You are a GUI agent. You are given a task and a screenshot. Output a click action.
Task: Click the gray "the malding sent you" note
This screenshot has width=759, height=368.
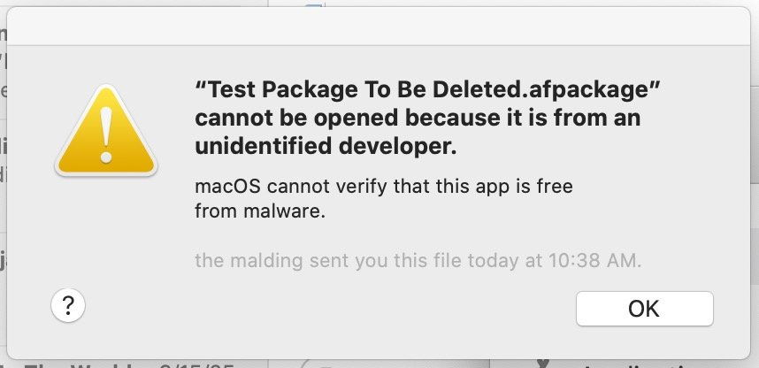click(418, 261)
